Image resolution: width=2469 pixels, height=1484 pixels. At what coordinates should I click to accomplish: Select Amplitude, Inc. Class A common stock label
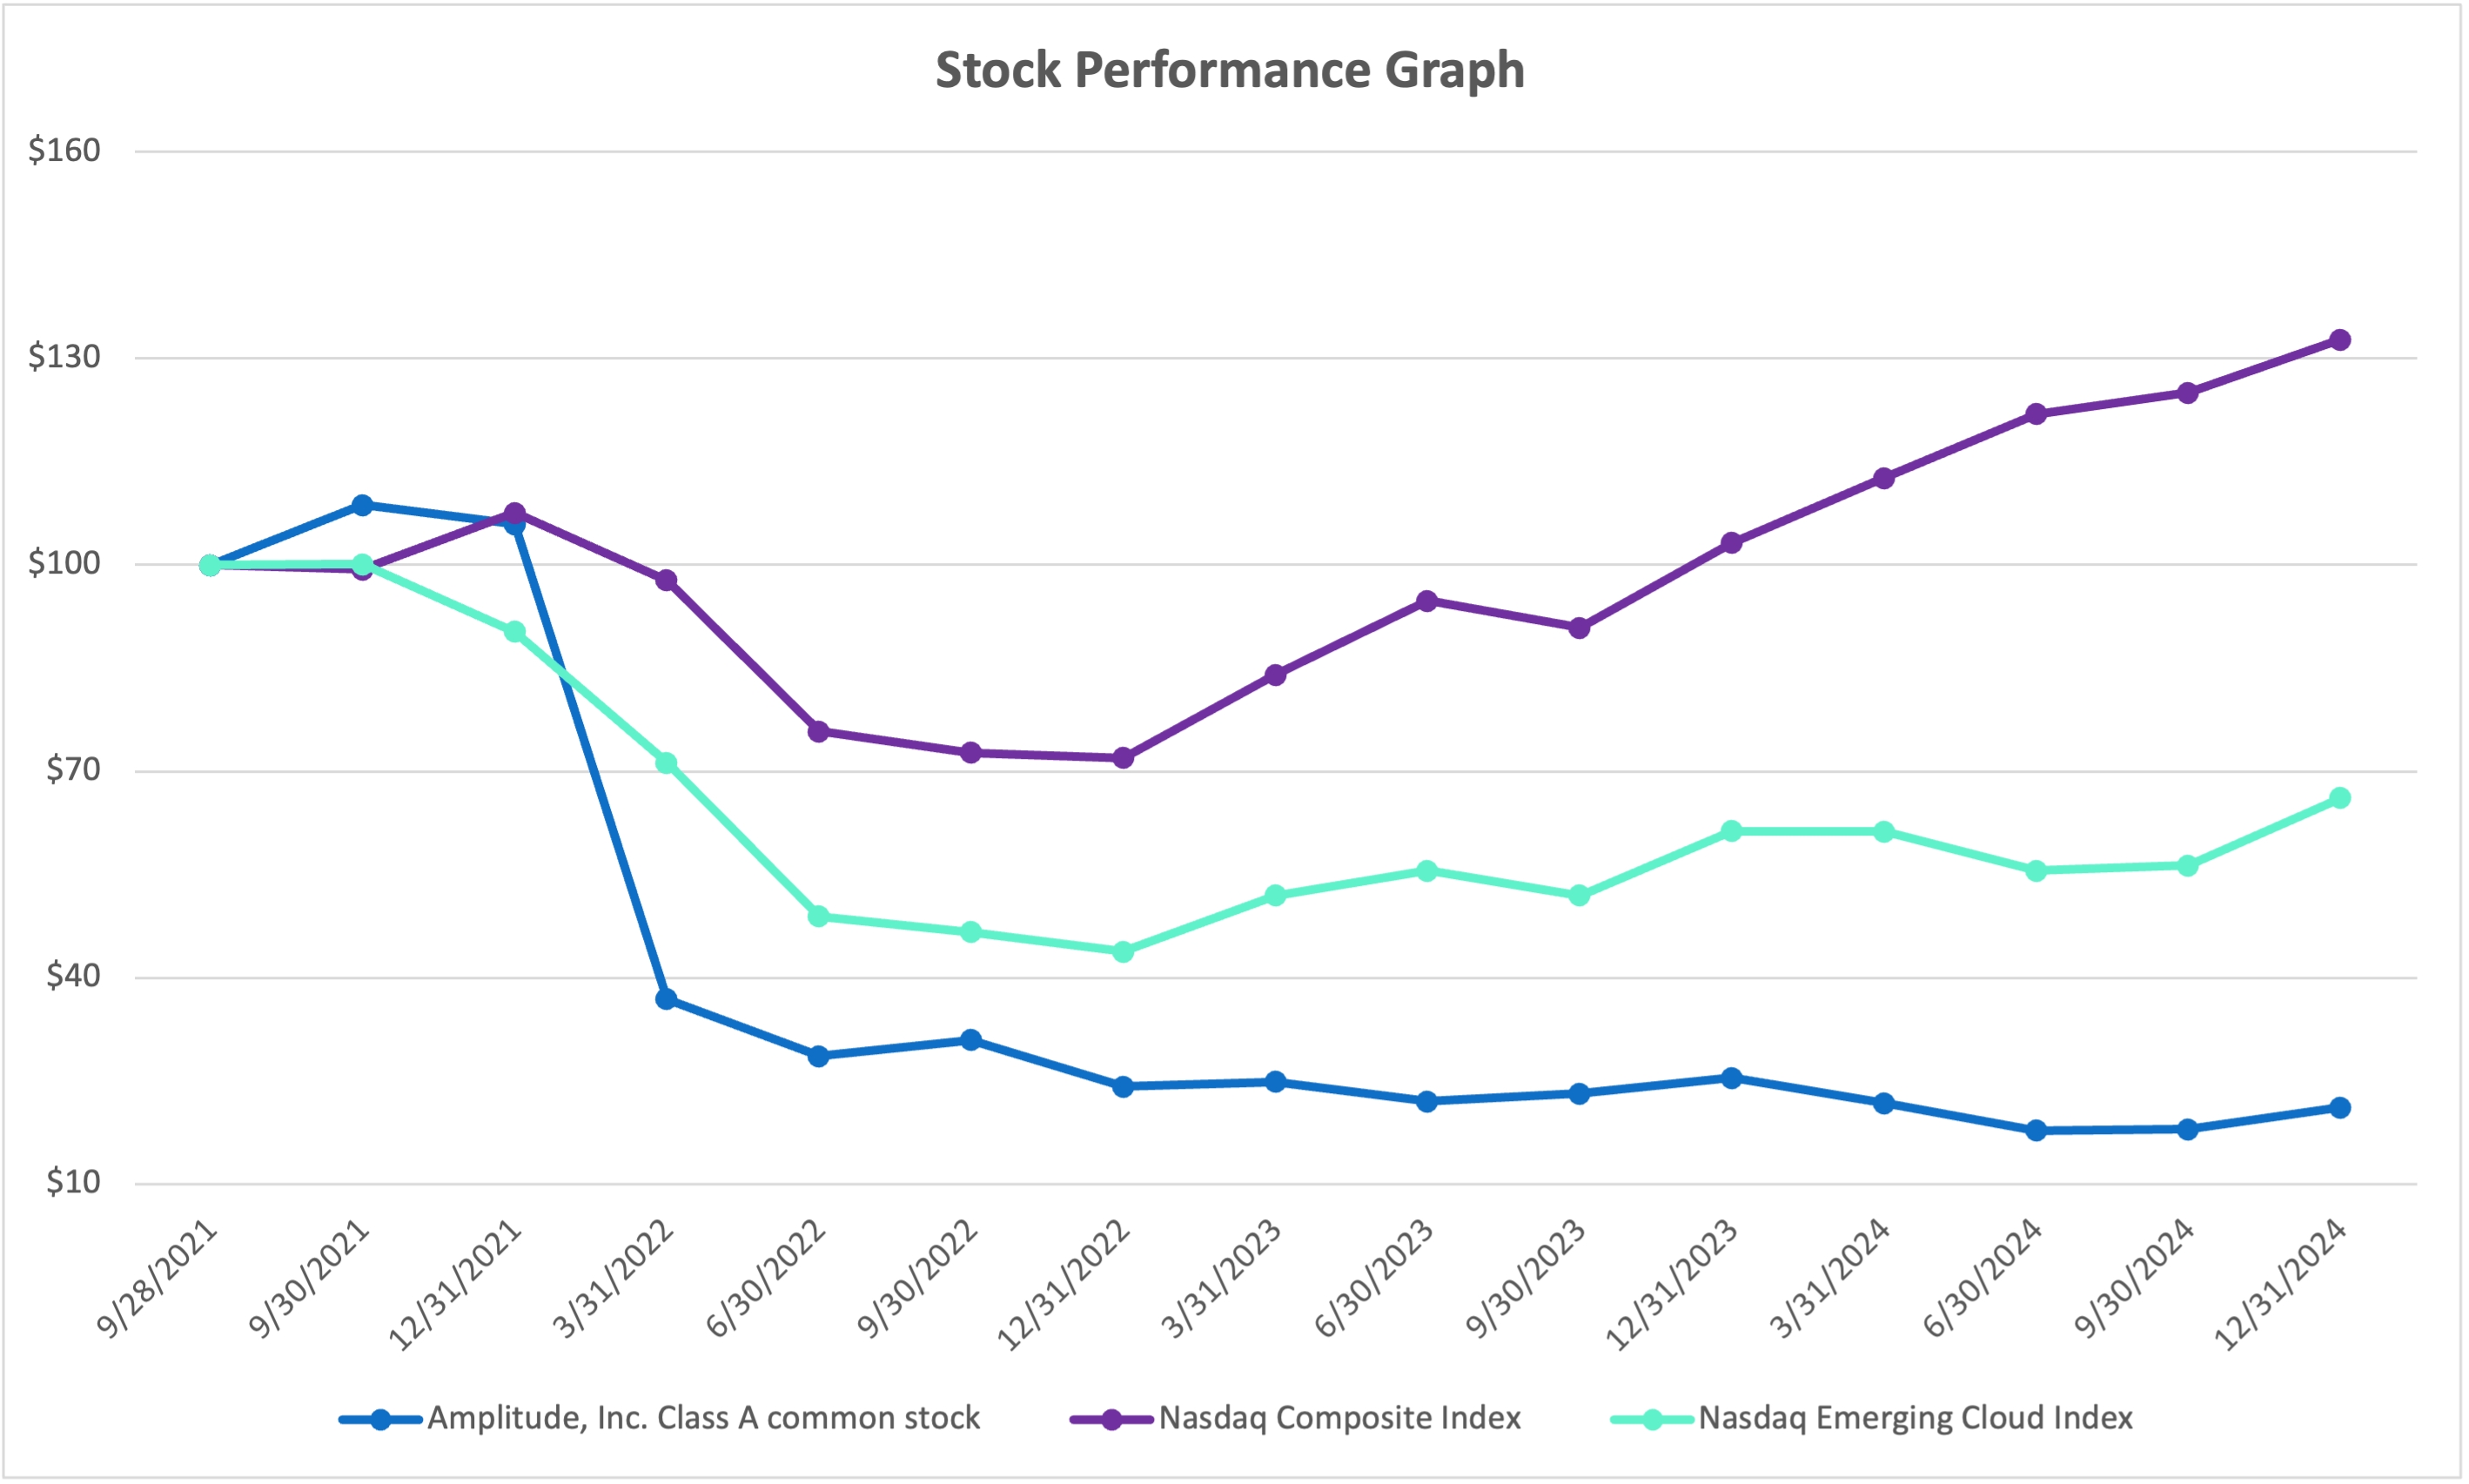(x=702, y=1418)
